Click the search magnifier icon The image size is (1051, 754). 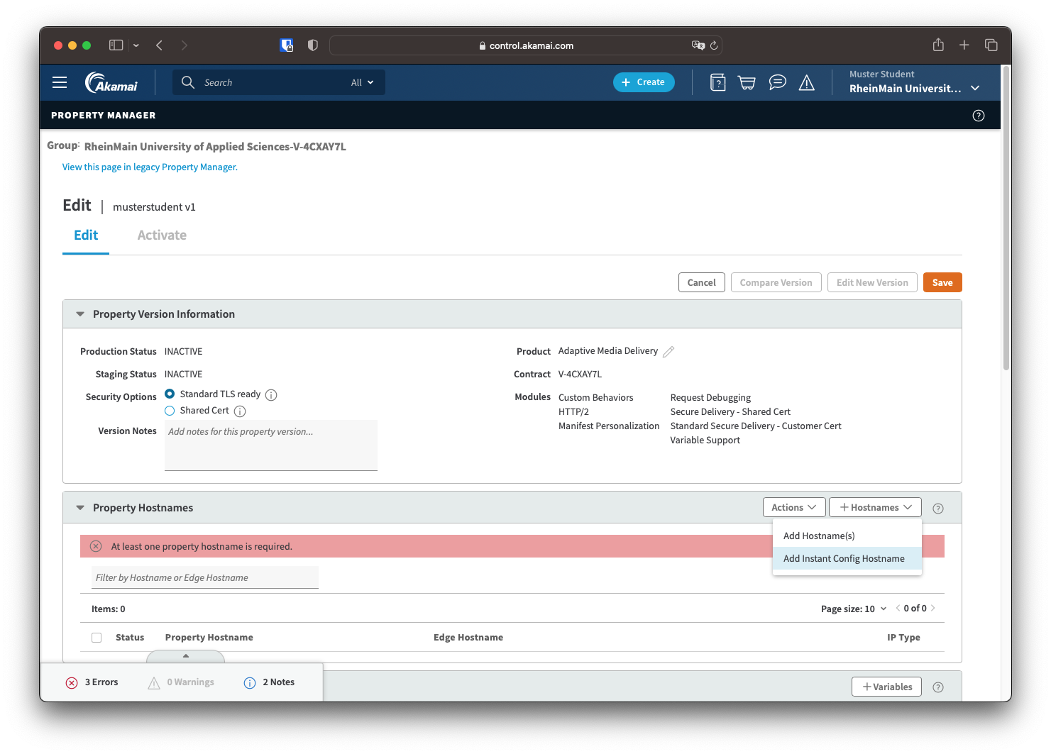click(188, 82)
